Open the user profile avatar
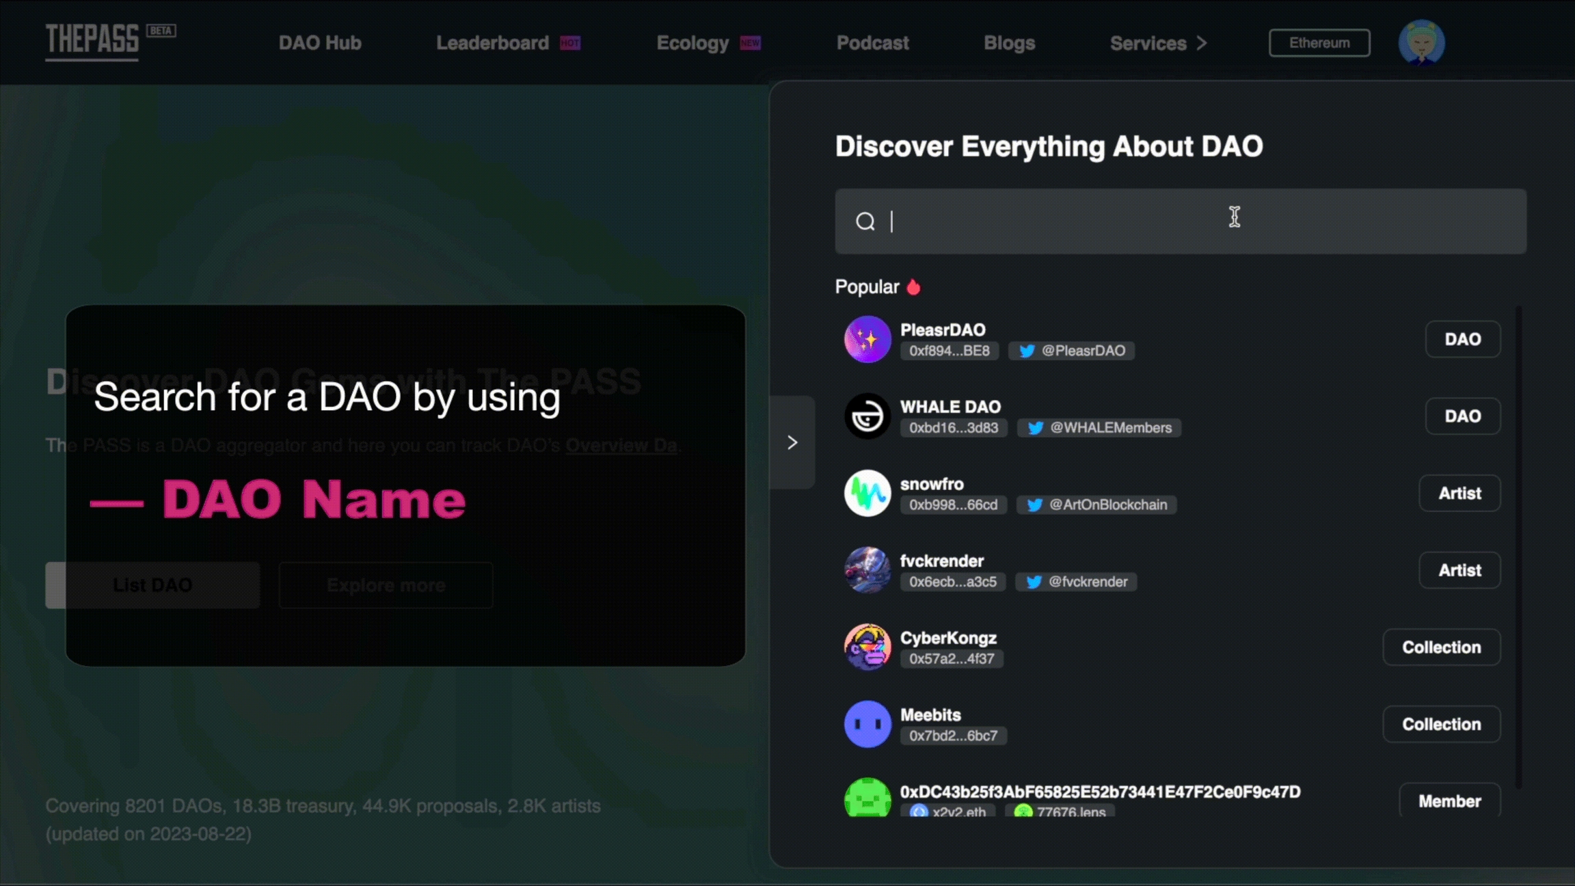 (x=1421, y=42)
